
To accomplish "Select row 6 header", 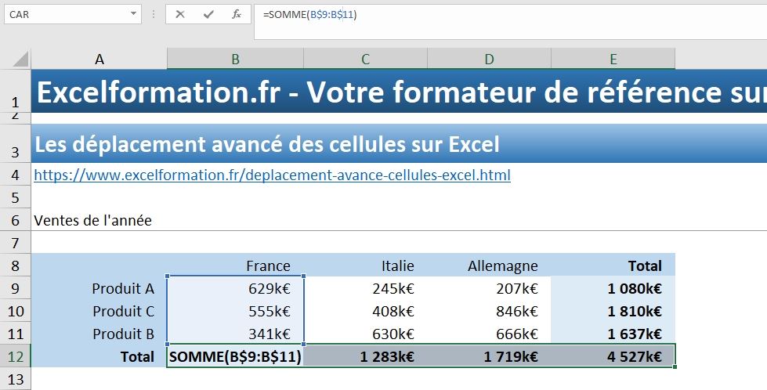I will pyautogui.click(x=15, y=220).
